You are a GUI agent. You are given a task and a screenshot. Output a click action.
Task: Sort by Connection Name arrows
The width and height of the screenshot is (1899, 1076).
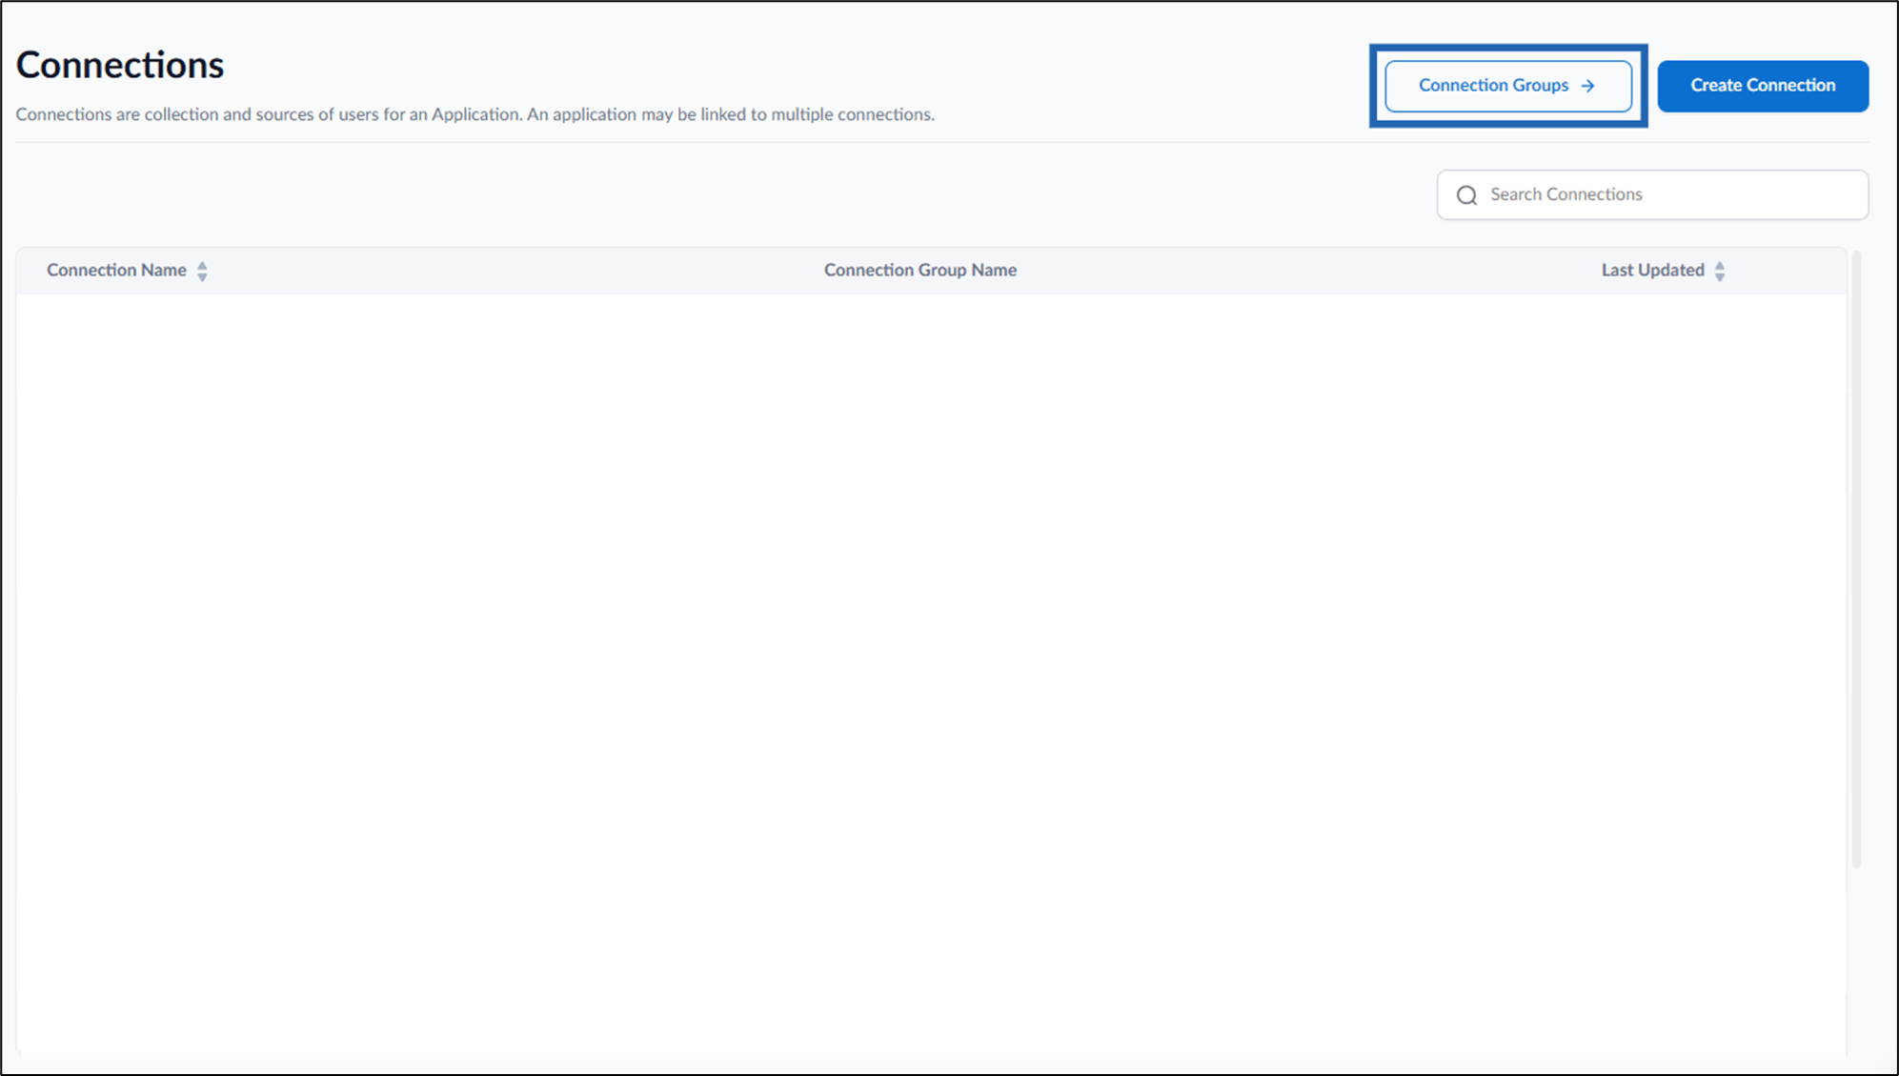[x=202, y=271]
